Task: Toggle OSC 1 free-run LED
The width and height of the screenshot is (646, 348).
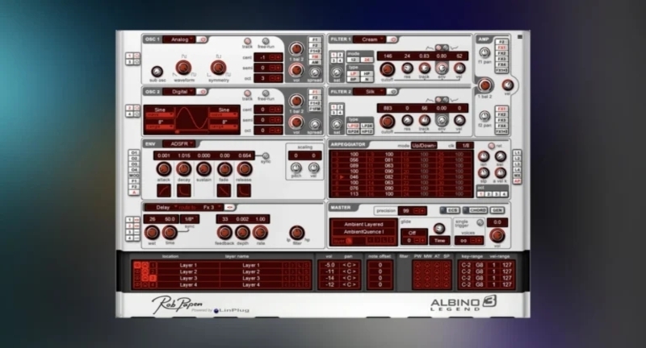Action: click(266, 41)
